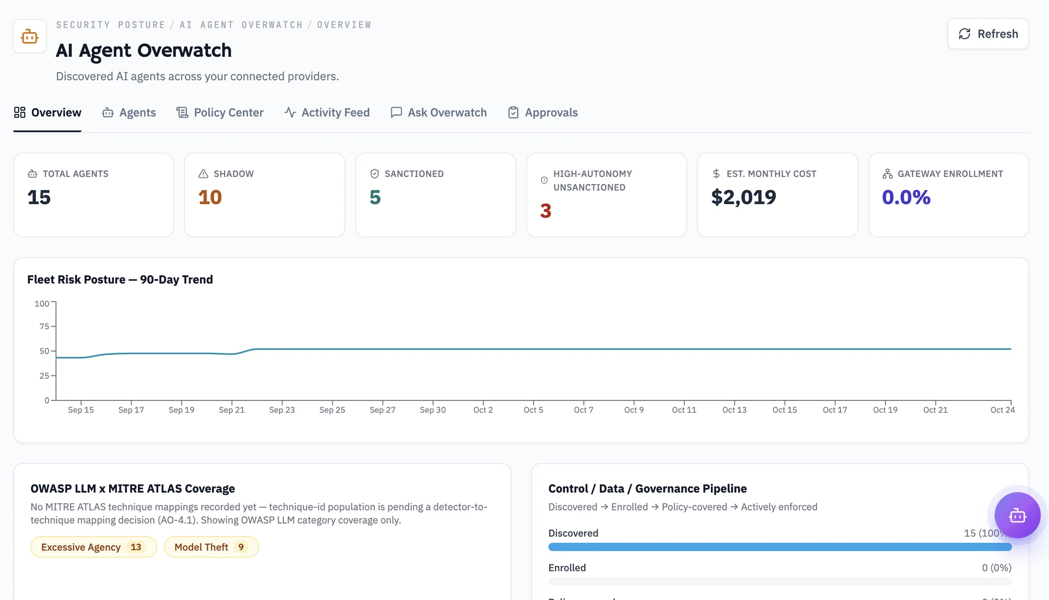Click the Sanctioned count 5

(x=375, y=197)
